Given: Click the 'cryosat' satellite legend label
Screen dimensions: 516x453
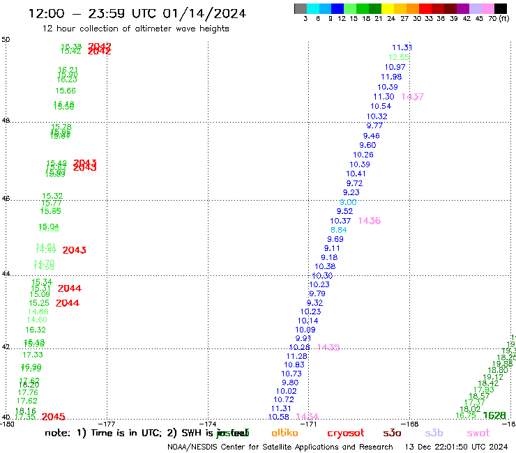Looking at the screenshot, I should coord(346,433).
